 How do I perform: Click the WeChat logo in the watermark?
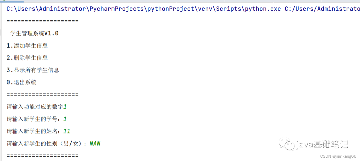(287, 144)
